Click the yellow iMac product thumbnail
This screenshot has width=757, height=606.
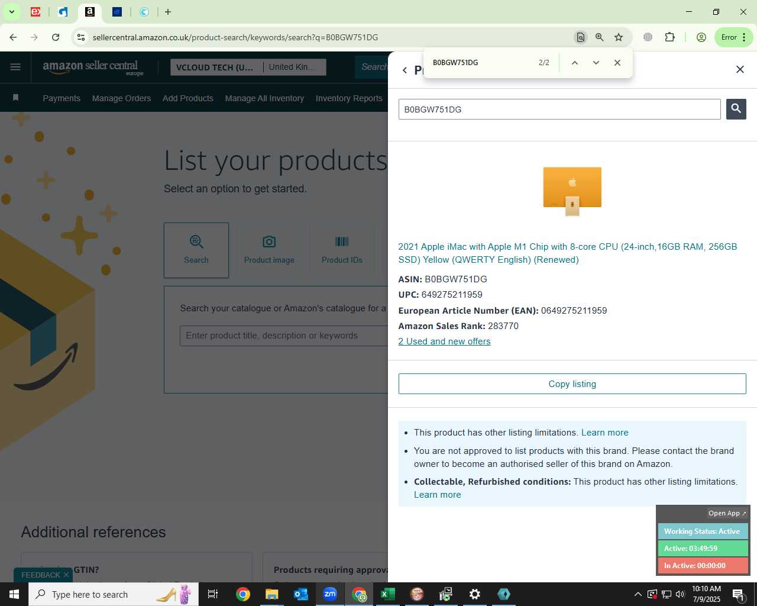click(x=572, y=191)
